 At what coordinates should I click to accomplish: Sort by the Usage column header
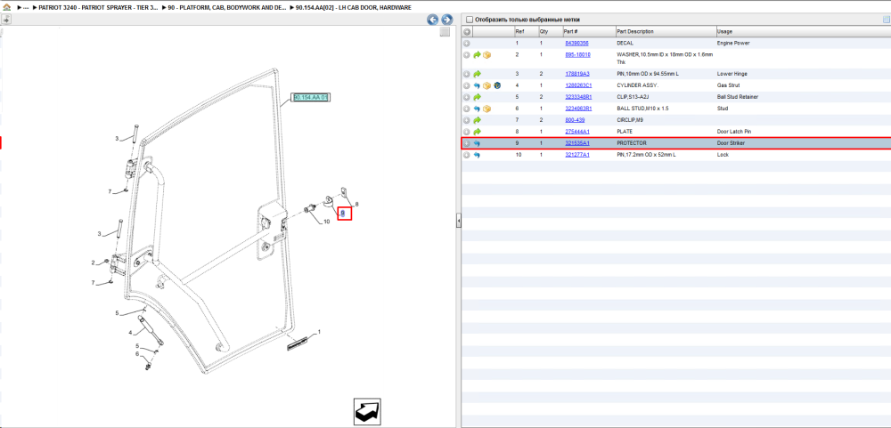804,32
